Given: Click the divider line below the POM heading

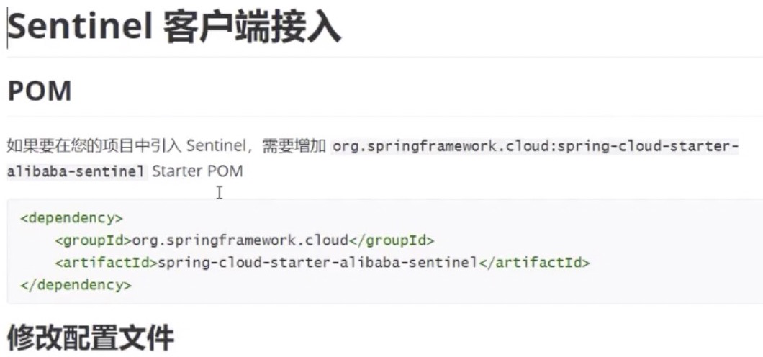Looking at the screenshot, I should point(385,117).
